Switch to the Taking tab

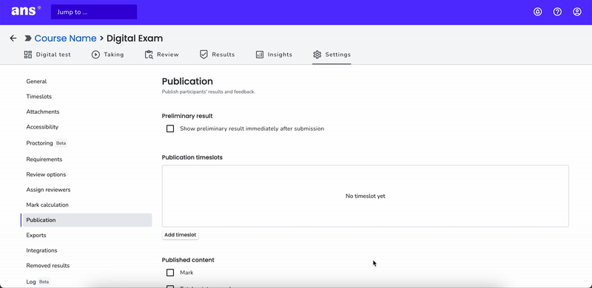click(x=107, y=55)
